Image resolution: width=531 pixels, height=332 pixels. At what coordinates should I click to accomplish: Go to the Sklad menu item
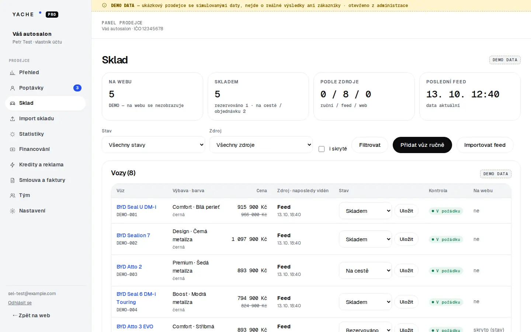(x=45, y=103)
